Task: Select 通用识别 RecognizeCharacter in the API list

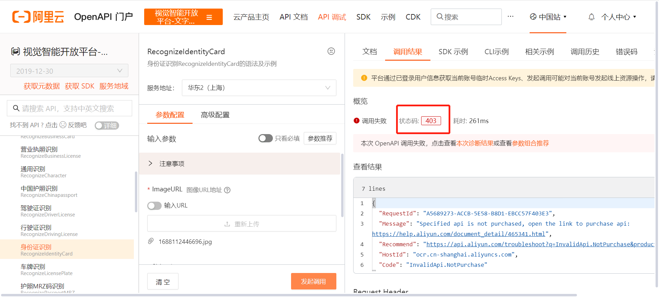Action: tap(44, 172)
